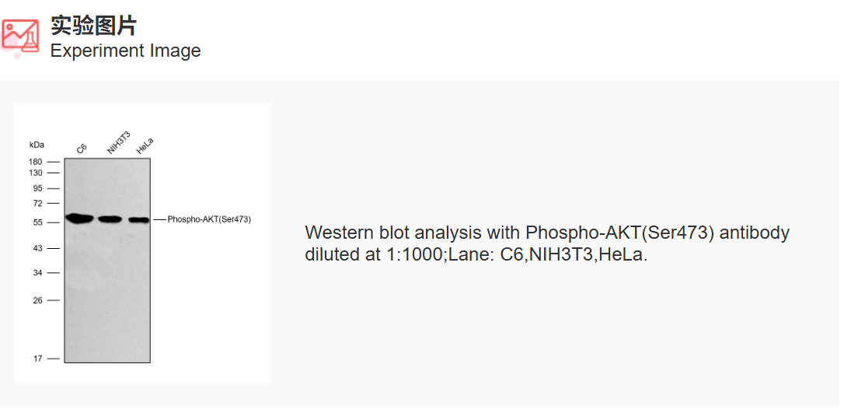Click the kDa axis label
The height and width of the screenshot is (413, 851).
[x=37, y=145]
